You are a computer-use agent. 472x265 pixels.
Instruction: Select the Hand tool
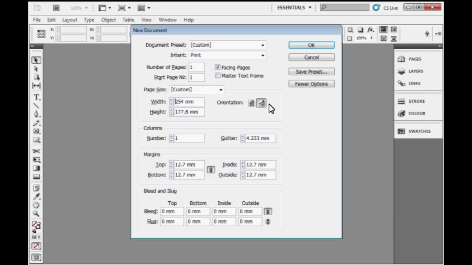click(36, 205)
